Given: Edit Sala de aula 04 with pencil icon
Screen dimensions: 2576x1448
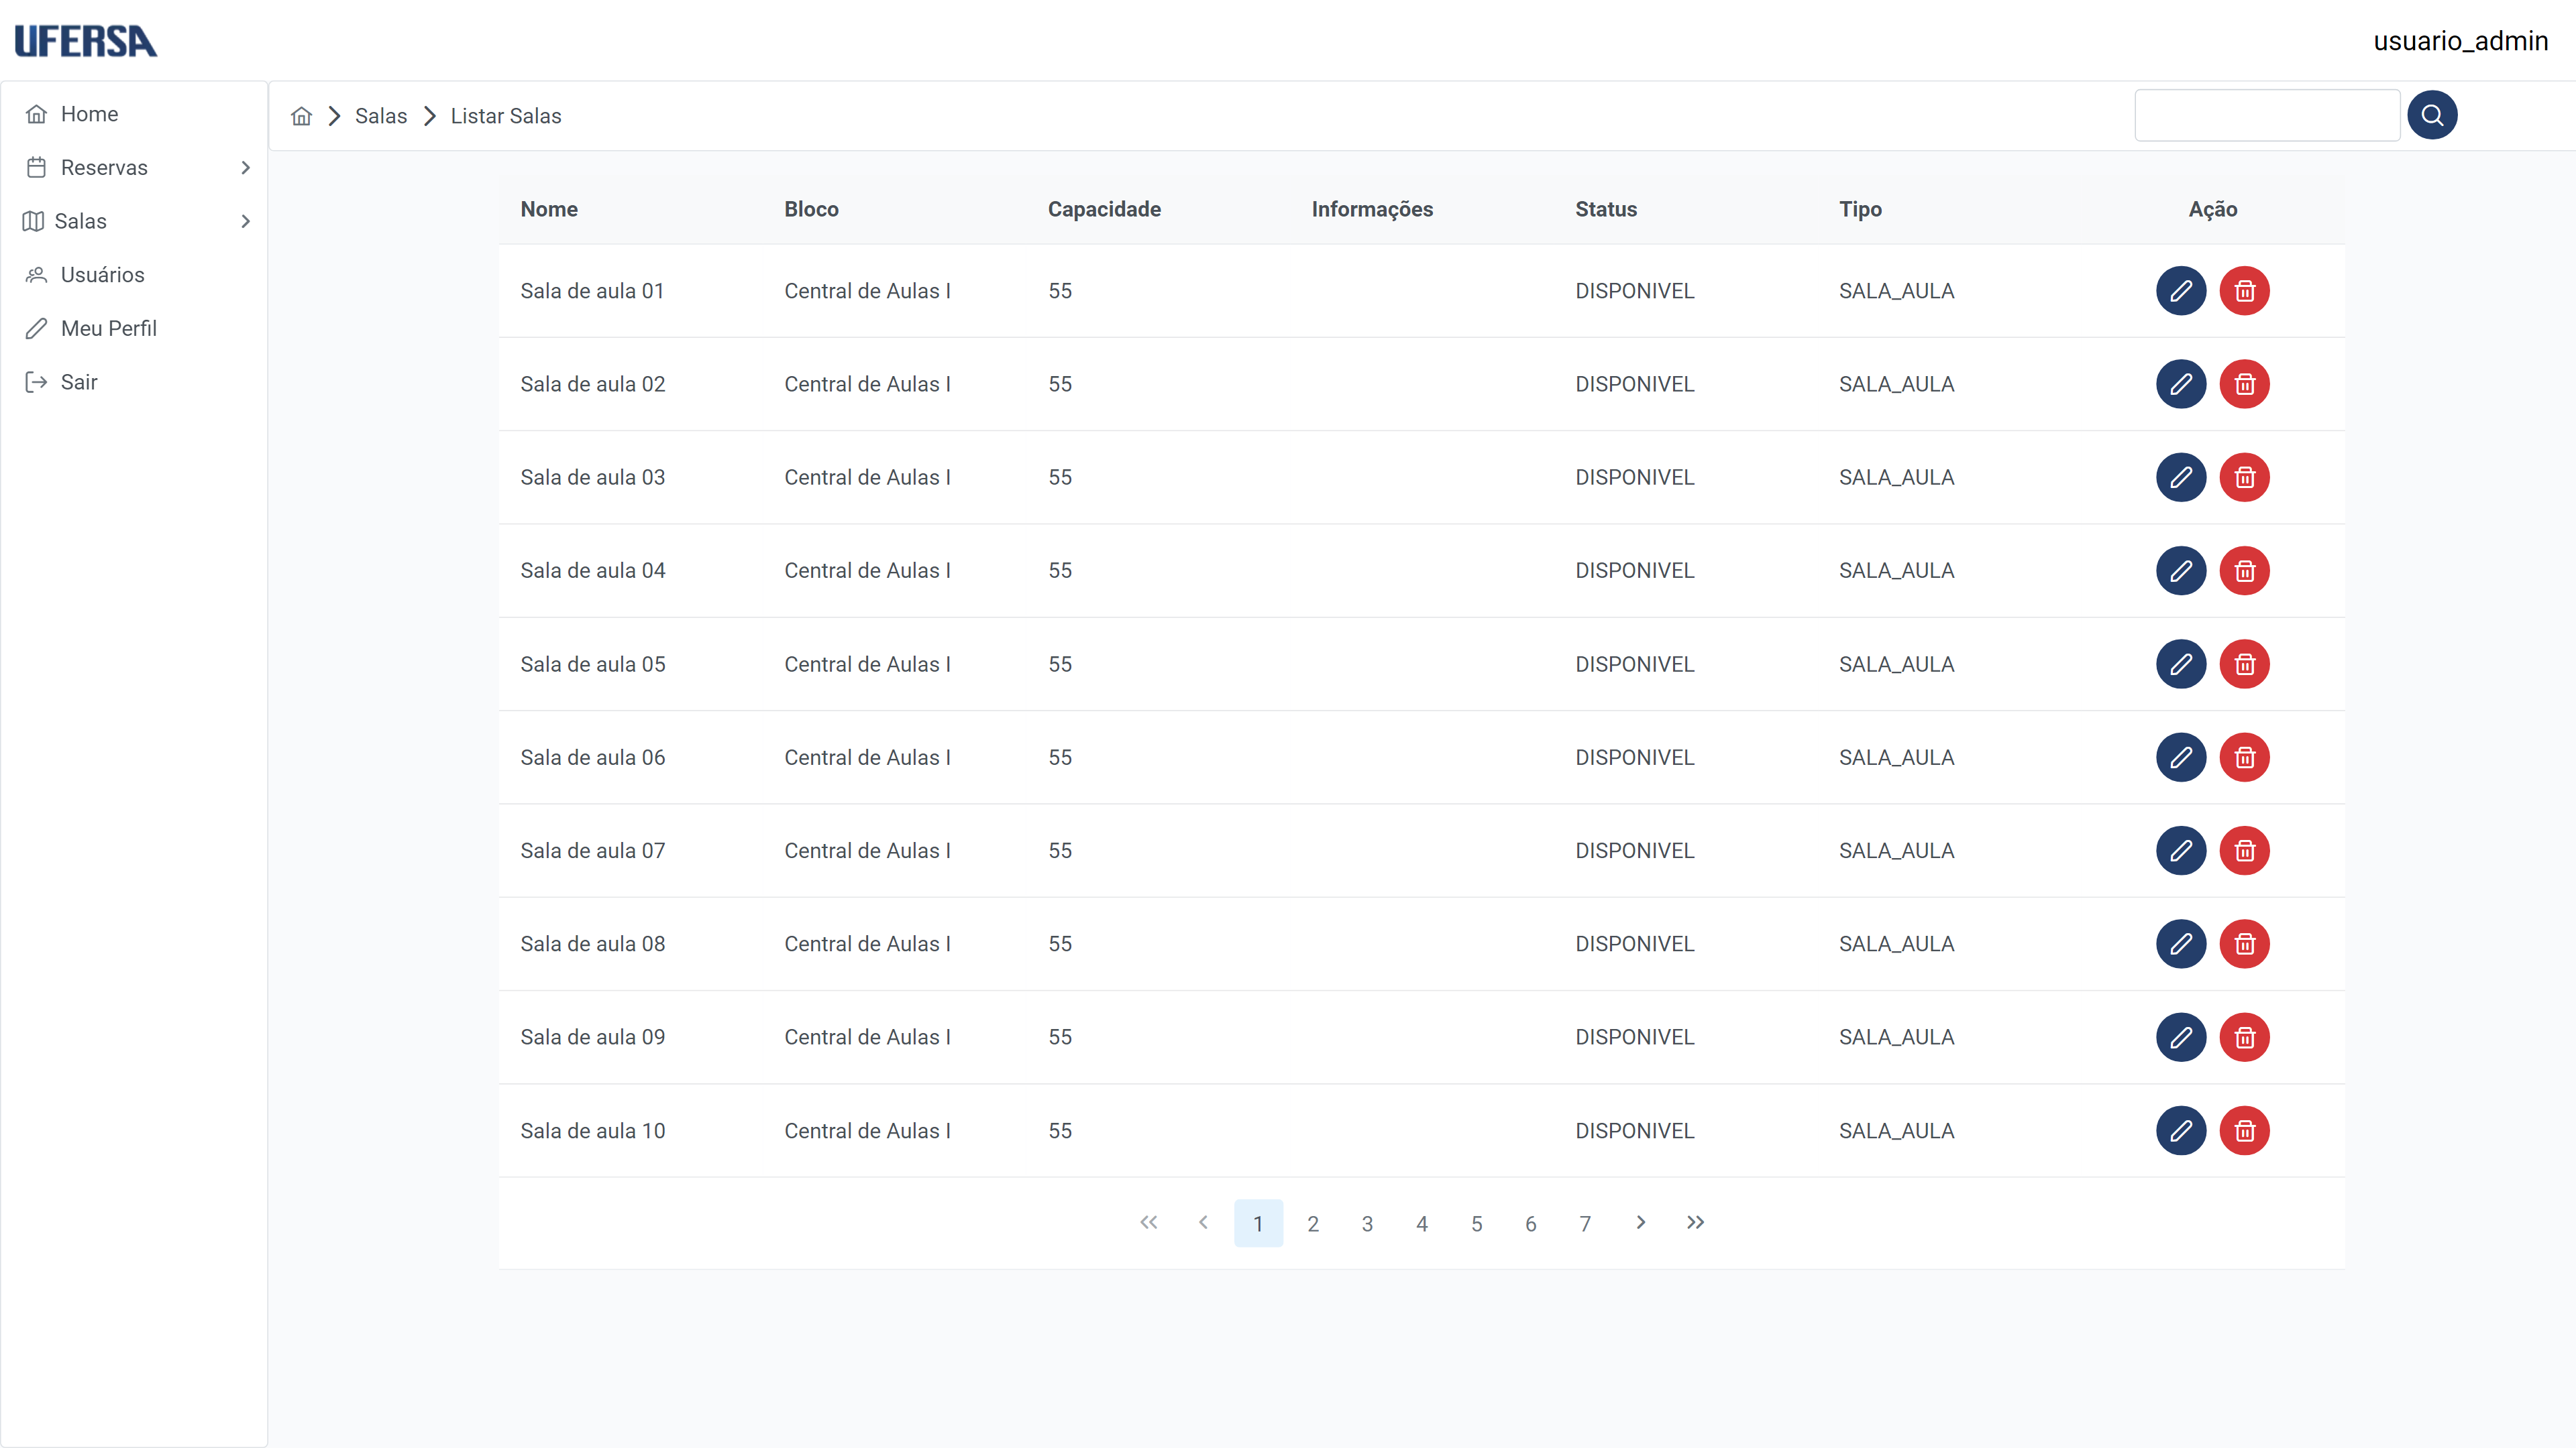Looking at the screenshot, I should [2181, 570].
